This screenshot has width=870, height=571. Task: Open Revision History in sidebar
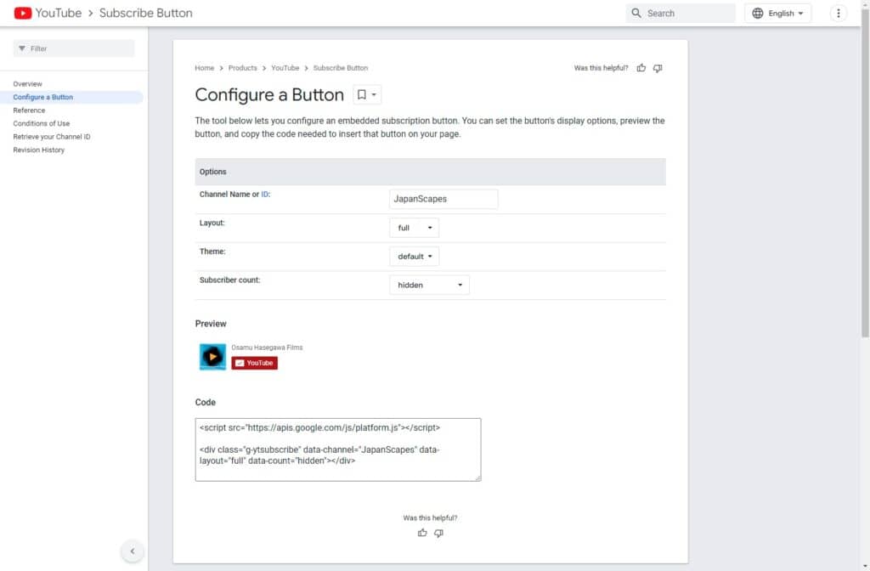[38, 150]
